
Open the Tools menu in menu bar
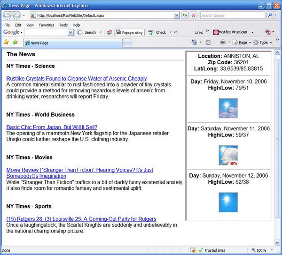click(x=63, y=25)
